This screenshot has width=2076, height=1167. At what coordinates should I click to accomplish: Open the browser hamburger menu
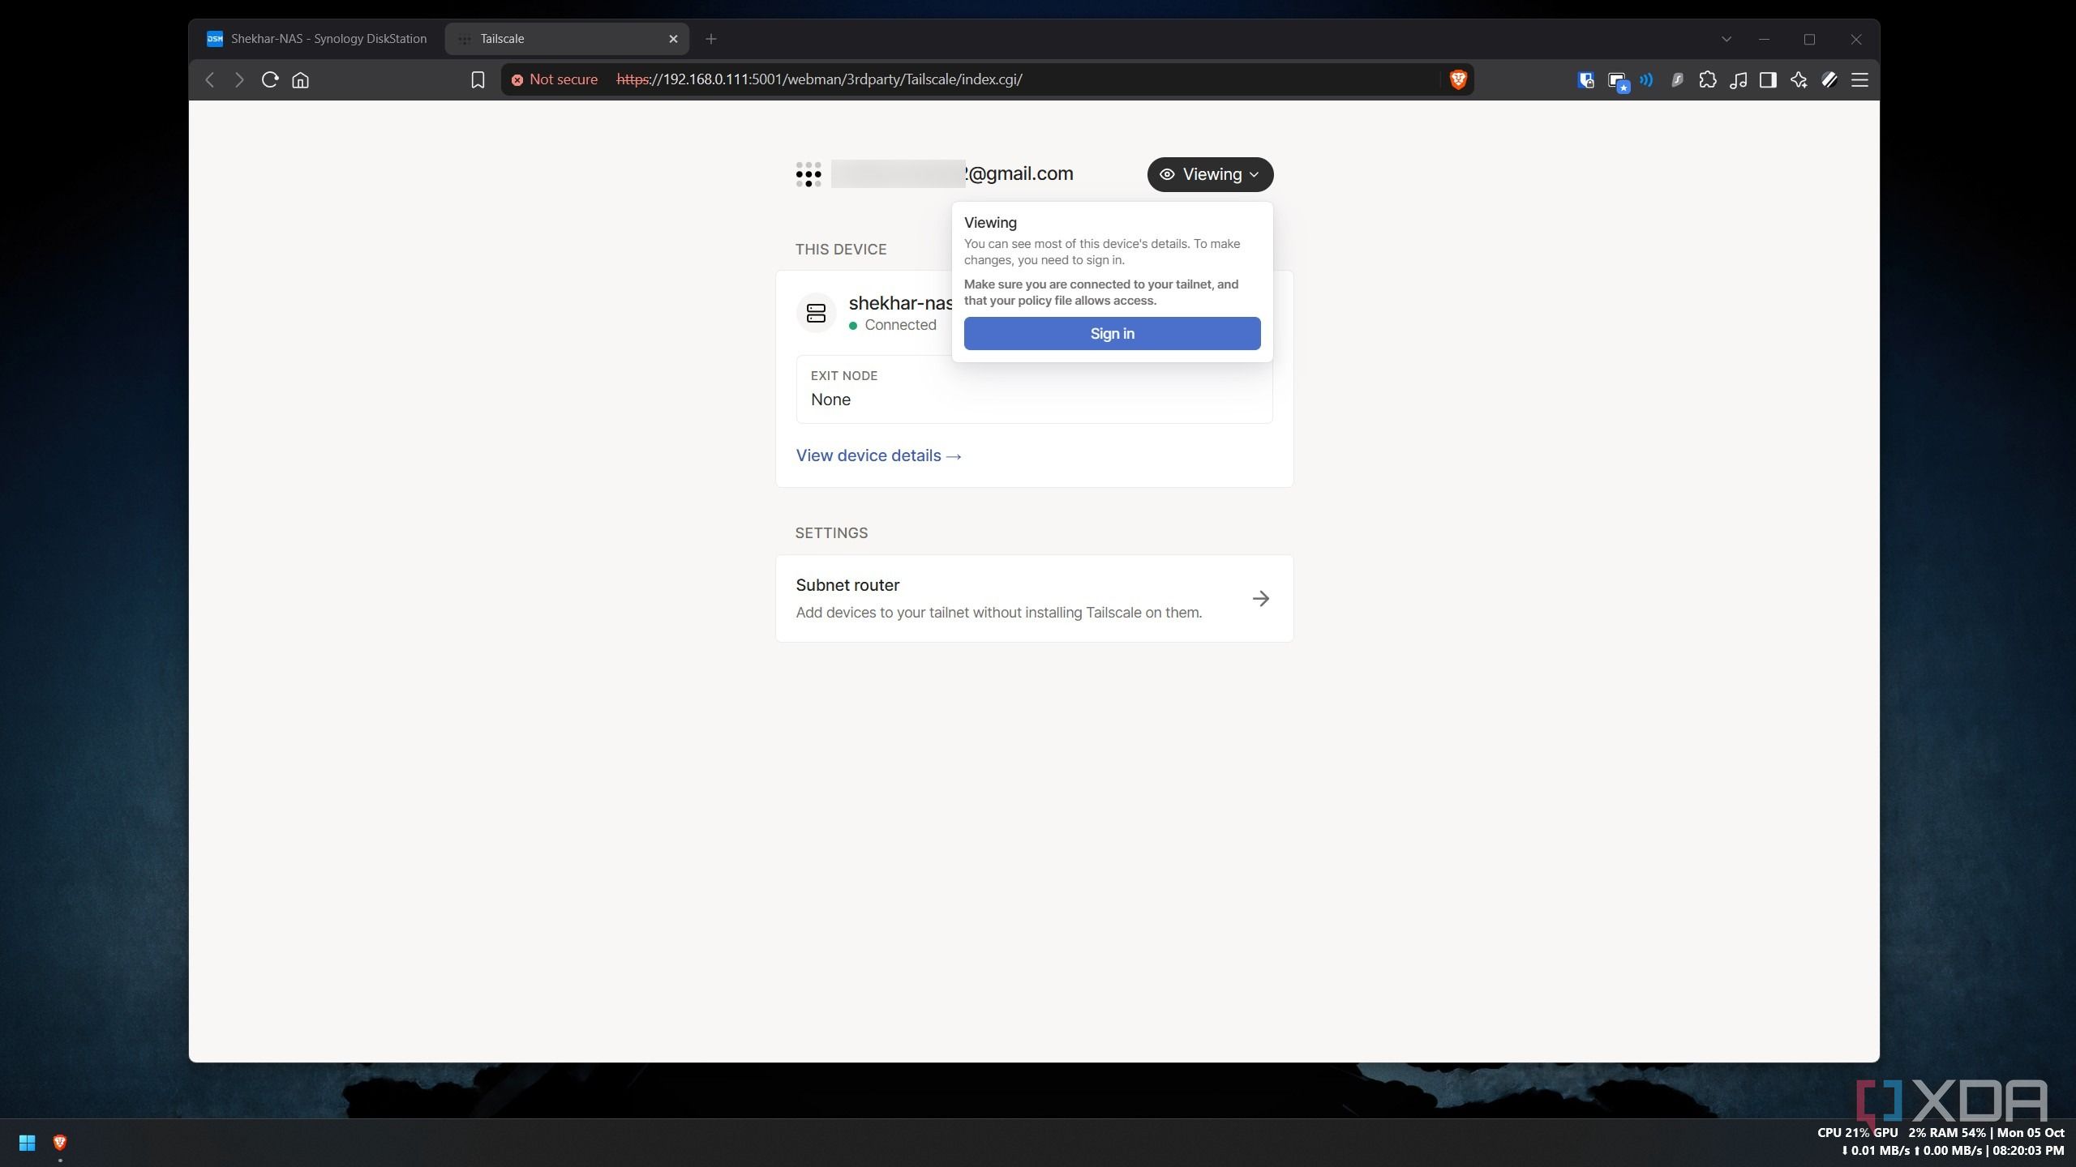tap(1859, 79)
